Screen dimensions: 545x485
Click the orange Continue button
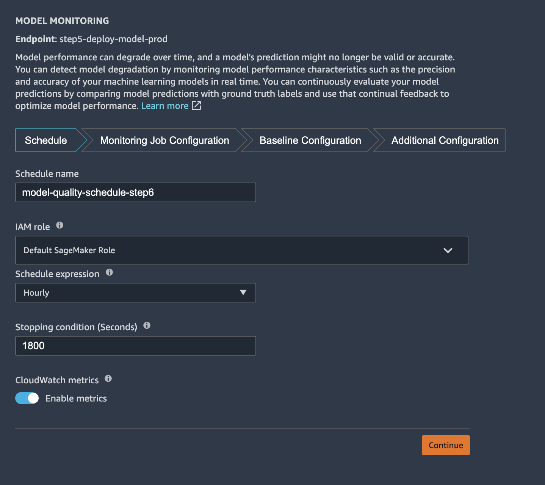446,445
